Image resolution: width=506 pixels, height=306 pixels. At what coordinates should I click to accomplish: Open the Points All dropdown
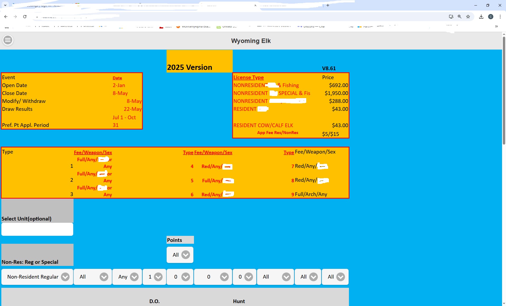pyautogui.click(x=180, y=255)
